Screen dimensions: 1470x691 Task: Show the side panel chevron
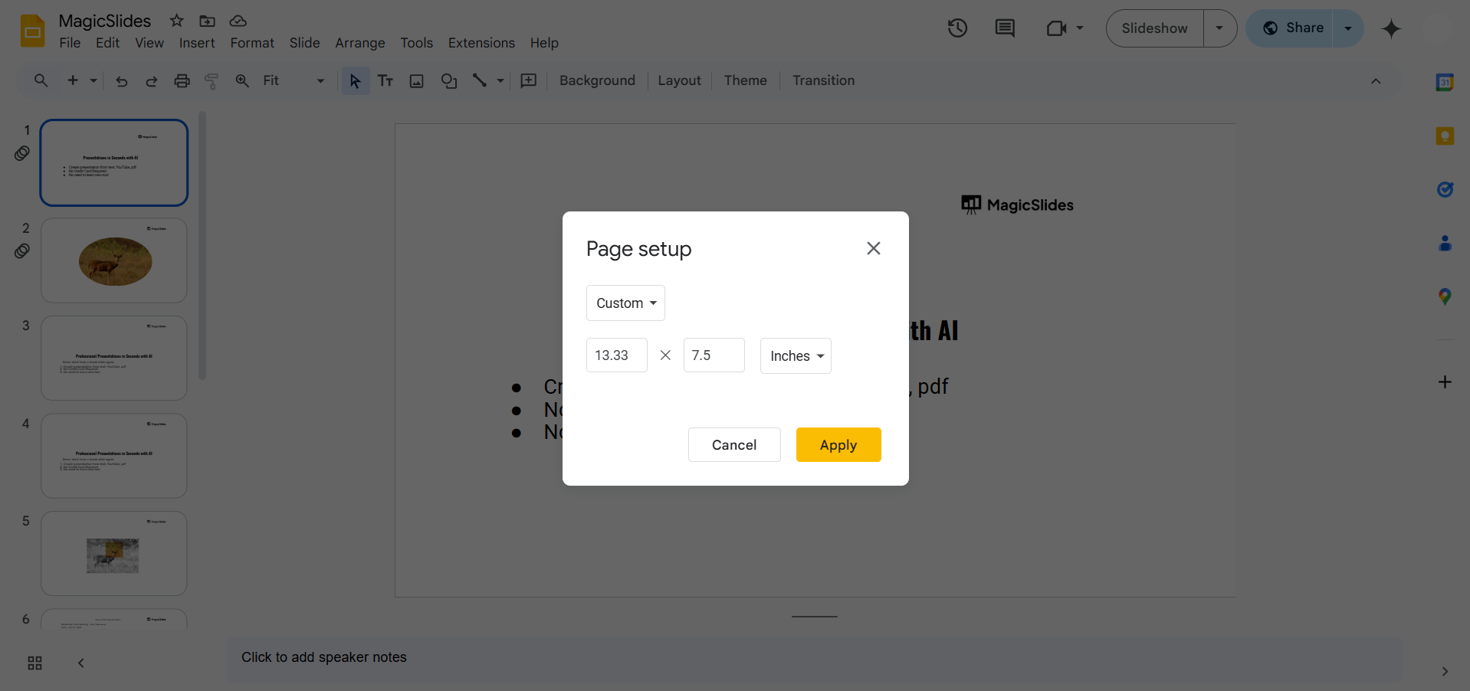pyautogui.click(x=1445, y=672)
